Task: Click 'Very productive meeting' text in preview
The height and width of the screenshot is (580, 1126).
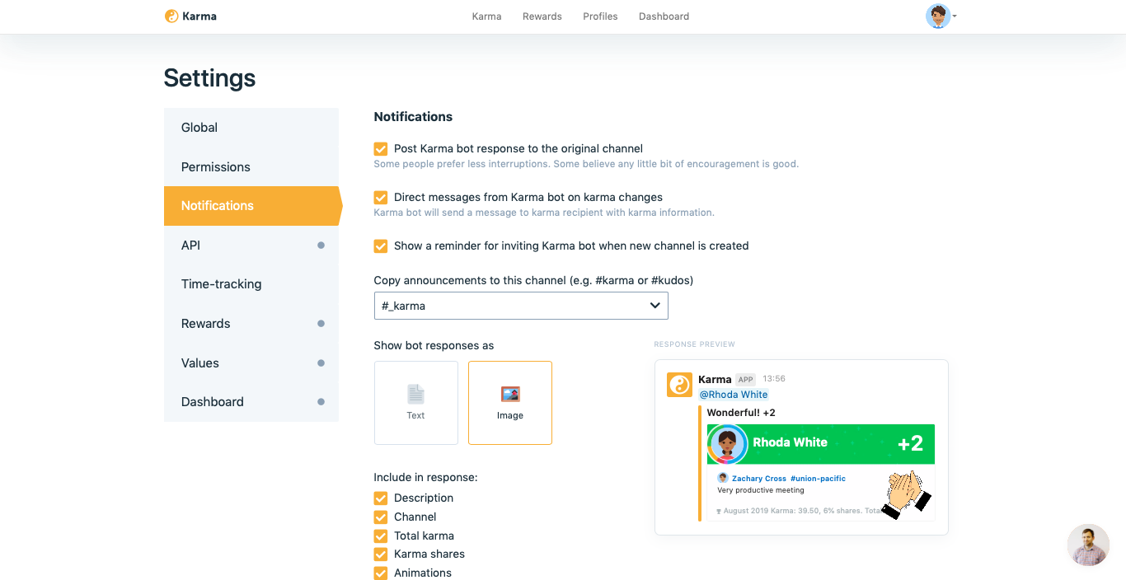Action: click(x=761, y=490)
